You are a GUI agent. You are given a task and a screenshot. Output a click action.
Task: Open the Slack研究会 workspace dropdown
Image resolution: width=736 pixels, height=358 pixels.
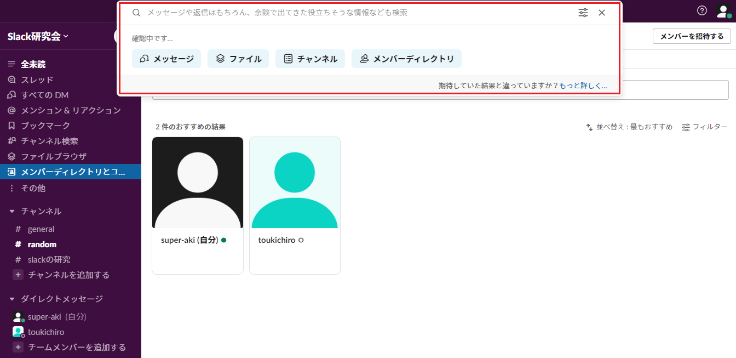38,36
